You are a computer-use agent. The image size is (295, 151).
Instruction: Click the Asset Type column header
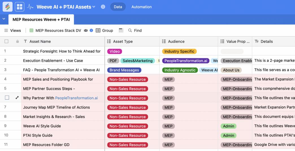coord(123,41)
